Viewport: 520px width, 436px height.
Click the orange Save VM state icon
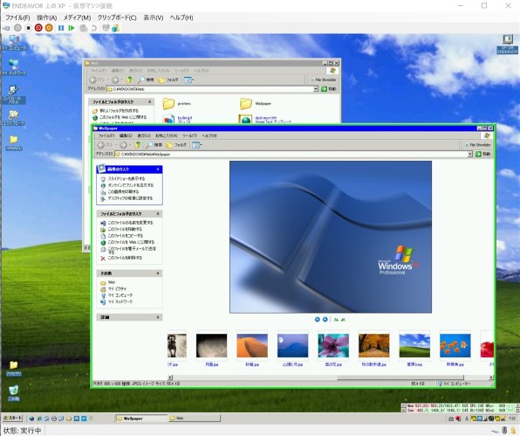coord(49,28)
